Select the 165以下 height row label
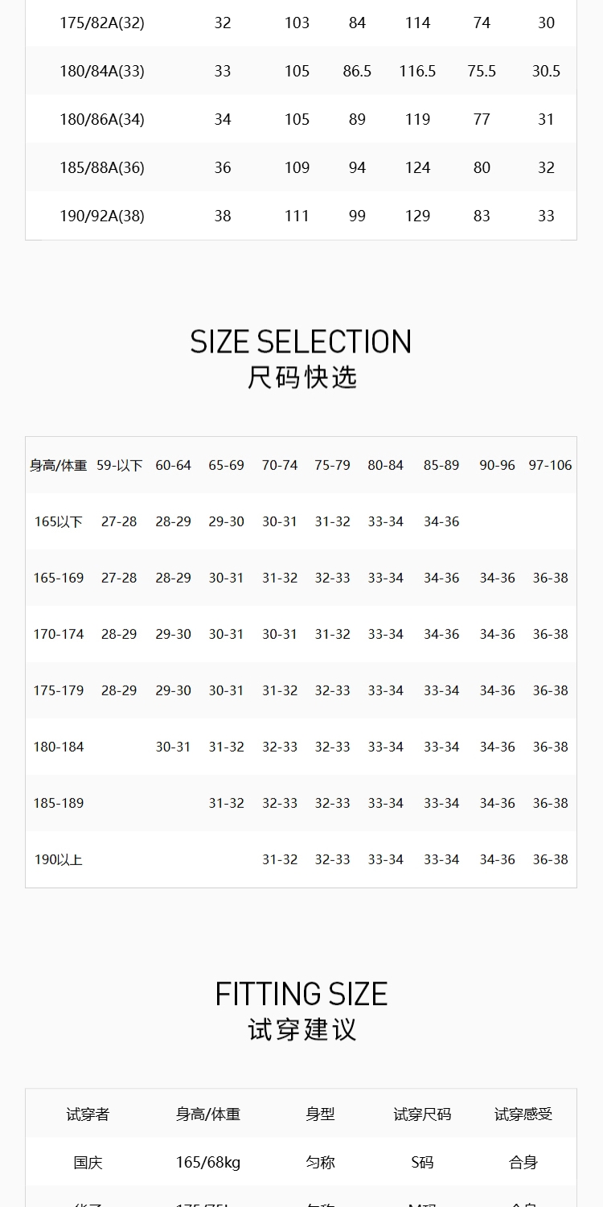Image resolution: width=603 pixels, height=1207 pixels. (59, 521)
